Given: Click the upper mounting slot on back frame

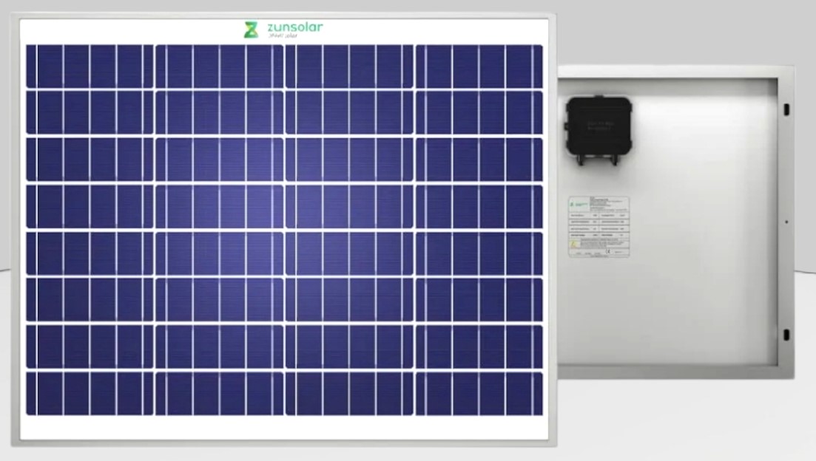Looking at the screenshot, I should tap(786, 109).
